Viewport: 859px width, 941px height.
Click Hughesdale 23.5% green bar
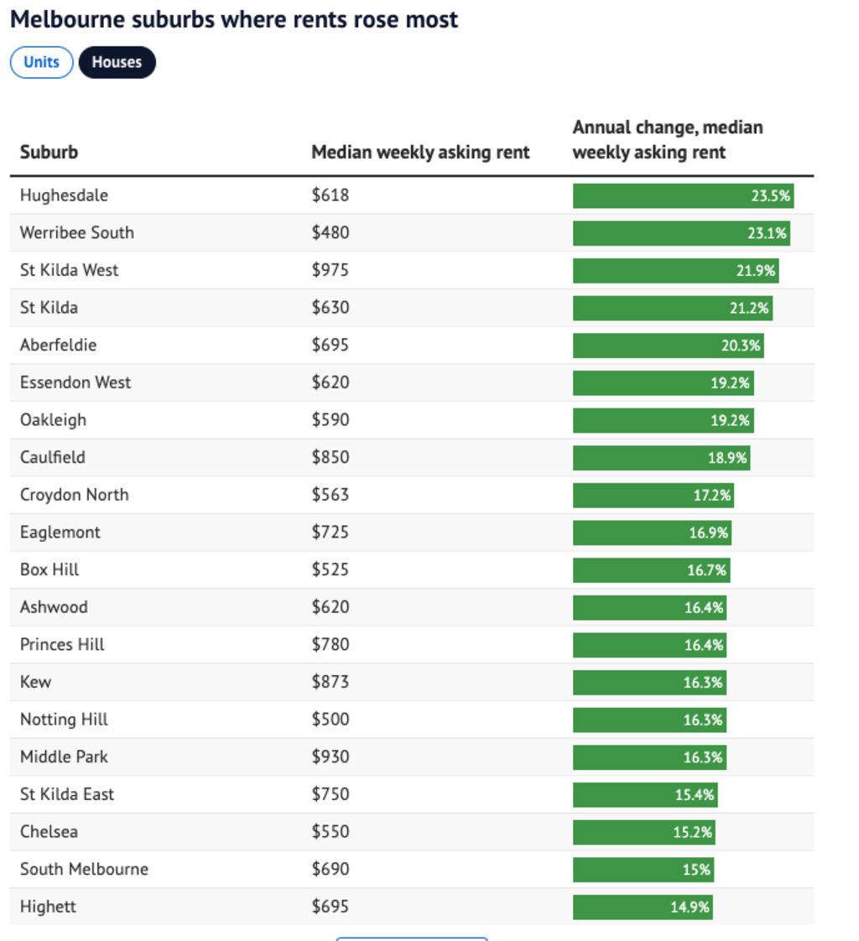click(x=683, y=195)
